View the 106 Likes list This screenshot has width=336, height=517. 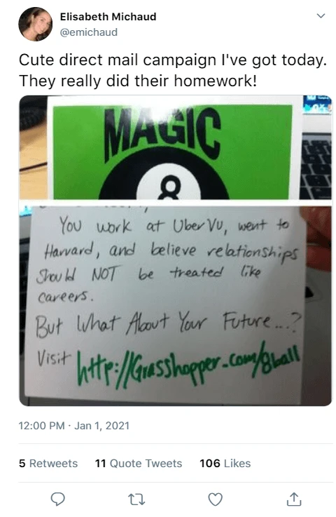coord(225,463)
